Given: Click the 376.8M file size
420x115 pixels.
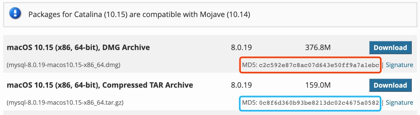Looking at the screenshot, I should click(x=318, y=48).
